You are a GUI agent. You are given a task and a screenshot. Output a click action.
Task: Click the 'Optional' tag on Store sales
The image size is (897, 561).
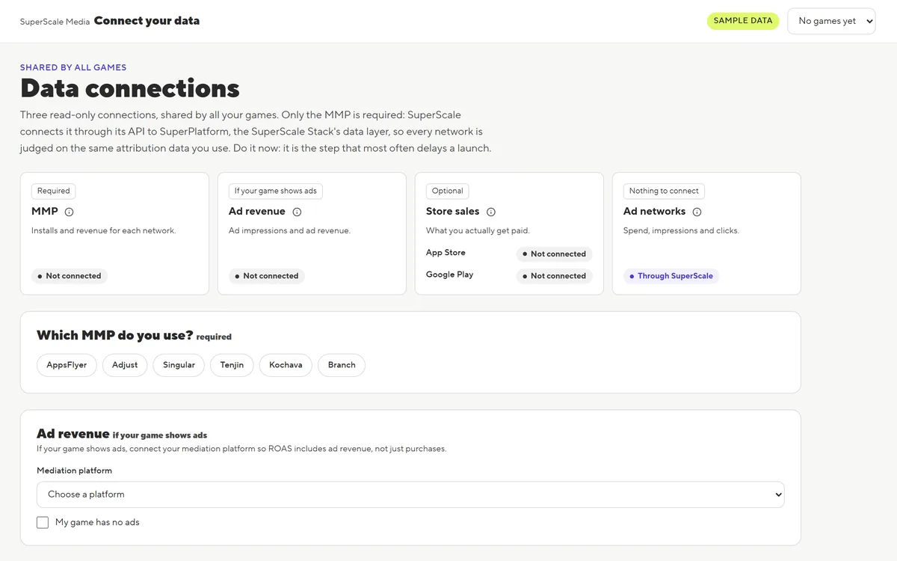tap(448, 191)
